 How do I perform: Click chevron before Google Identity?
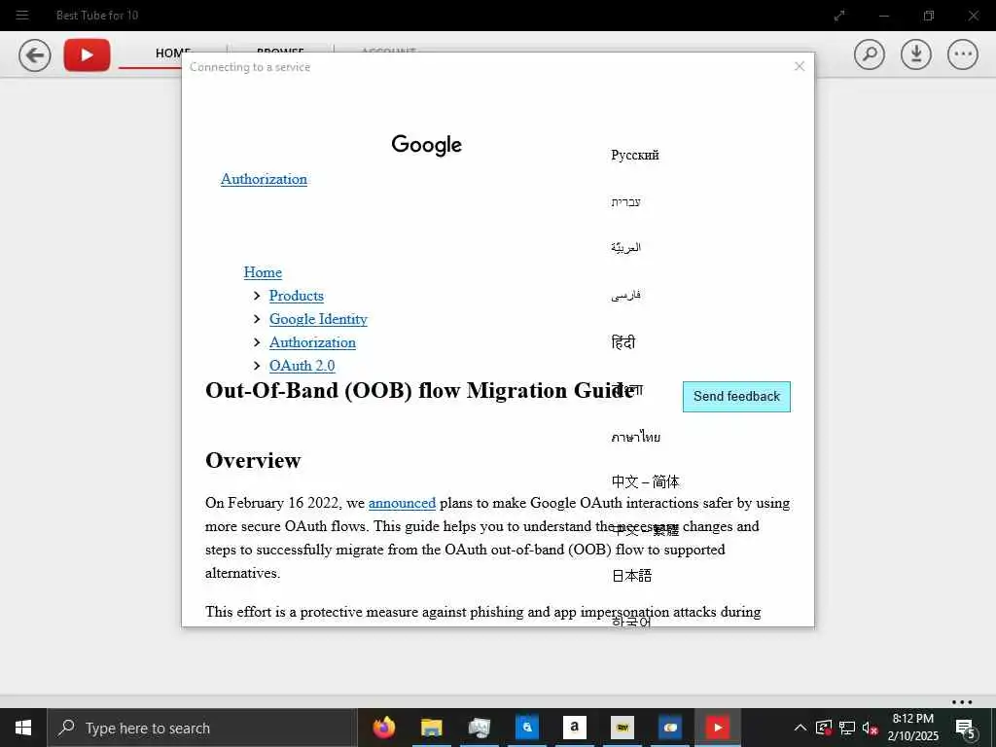257,319
